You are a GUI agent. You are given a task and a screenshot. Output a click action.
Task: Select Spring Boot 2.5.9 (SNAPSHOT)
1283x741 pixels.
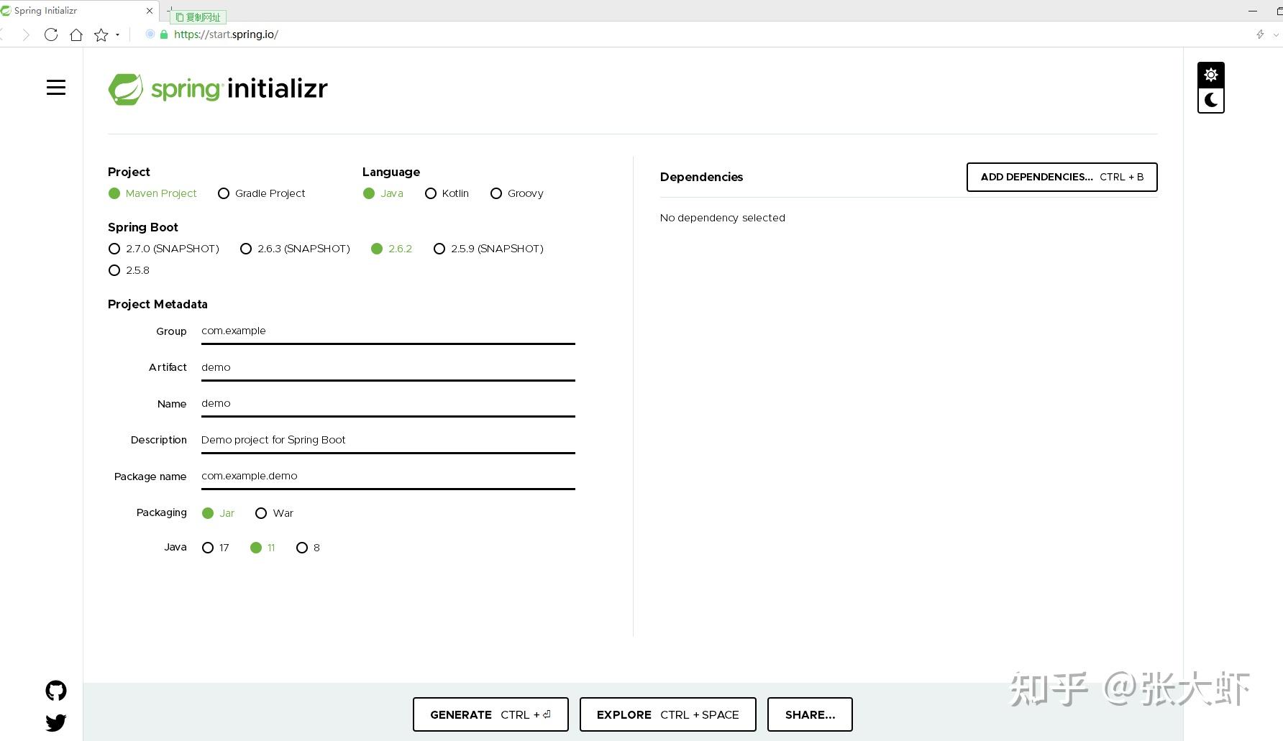[488, 249]
